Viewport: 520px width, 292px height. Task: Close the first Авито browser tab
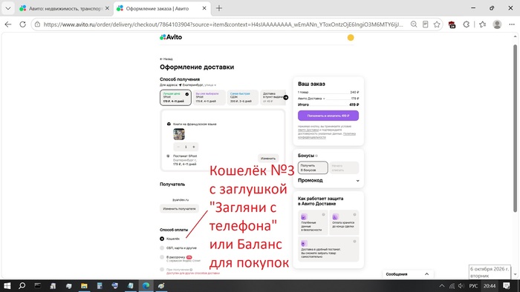click(107, 9)
